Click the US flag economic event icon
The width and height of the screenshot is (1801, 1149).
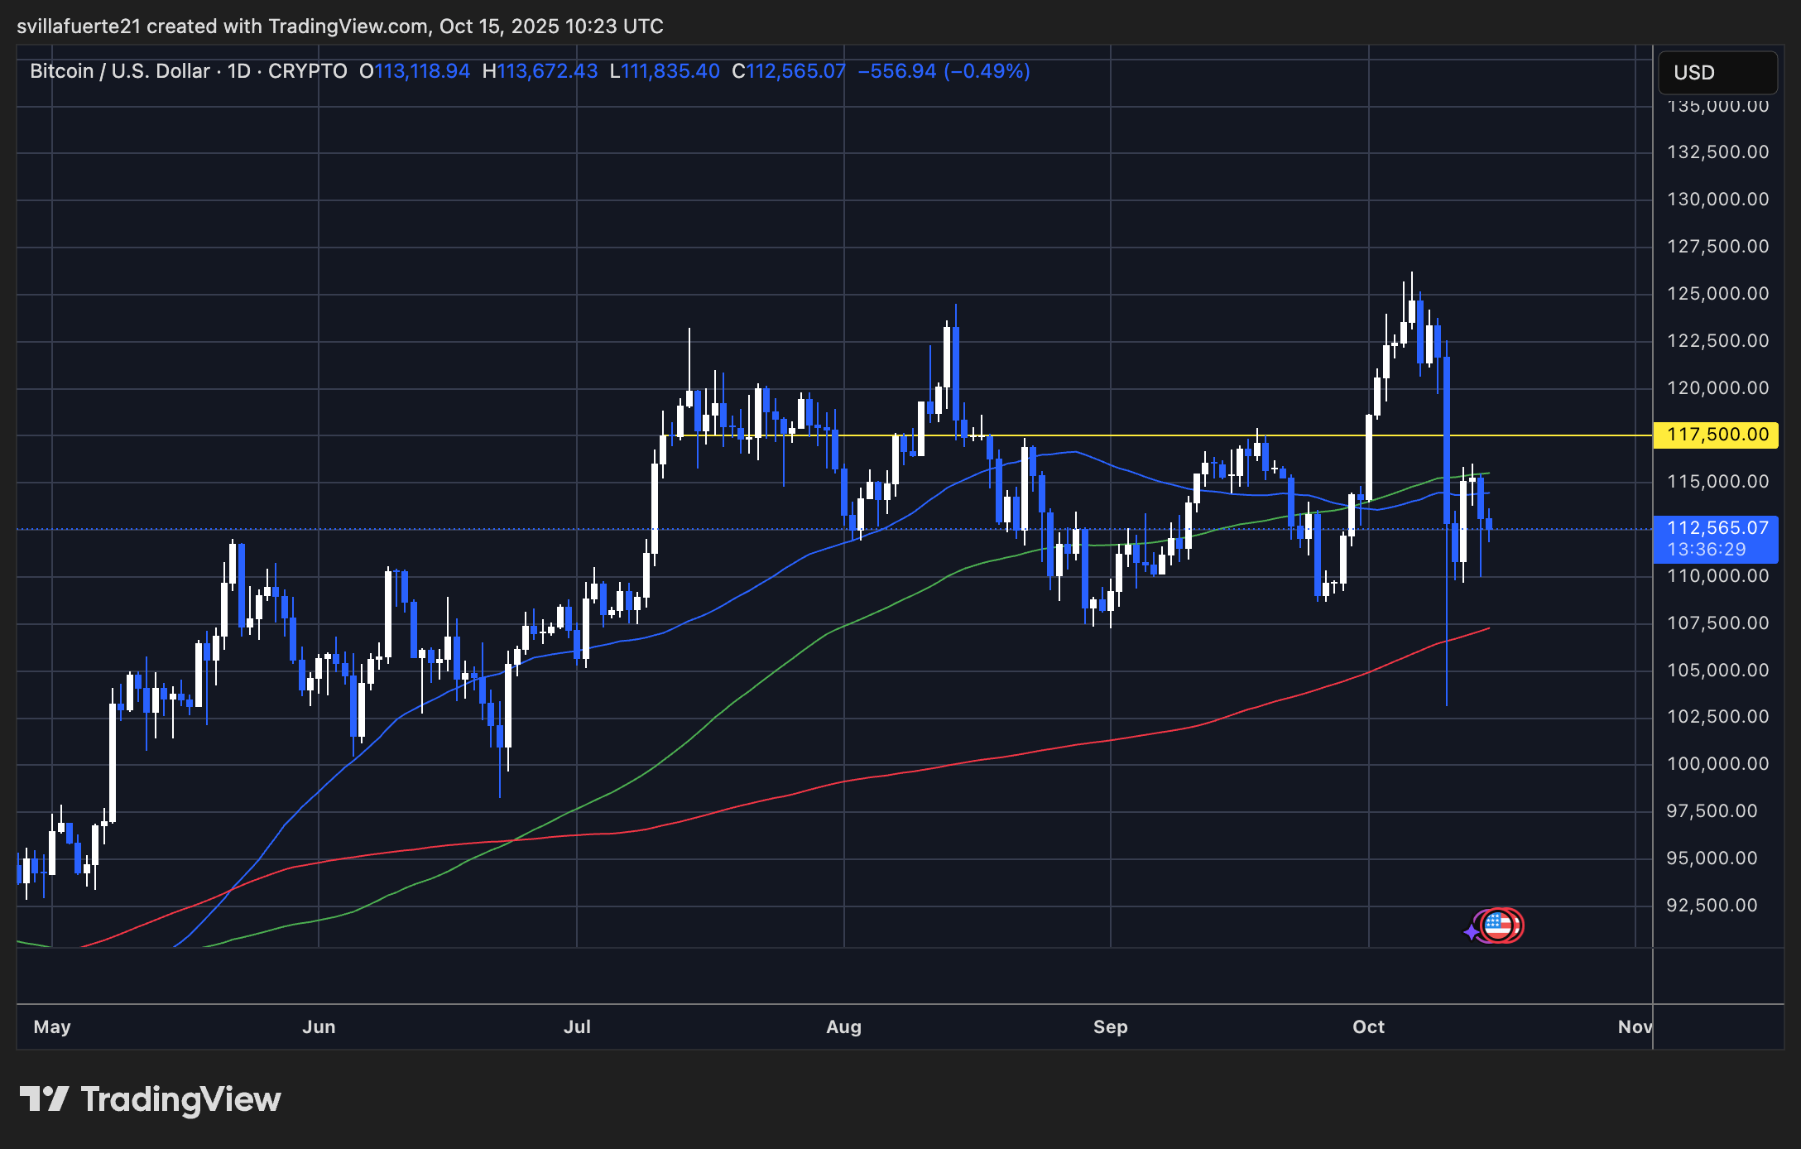pos(1498,925)
